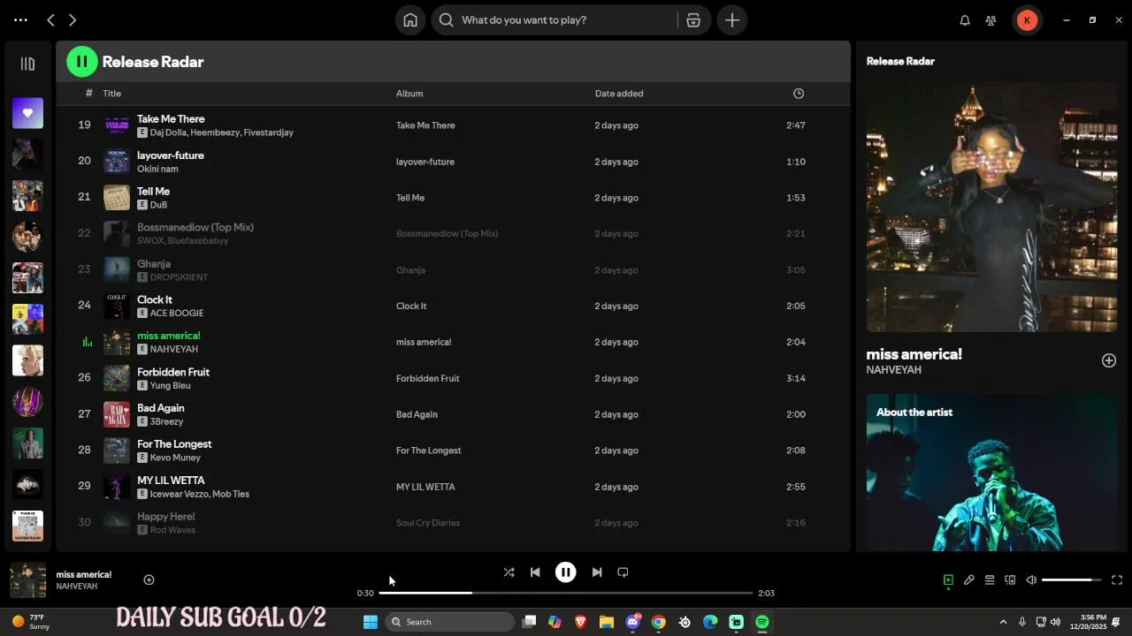Go forward with the right arrow
The height and width of the screenshot is (636, 1132).
tap(73, 19)
